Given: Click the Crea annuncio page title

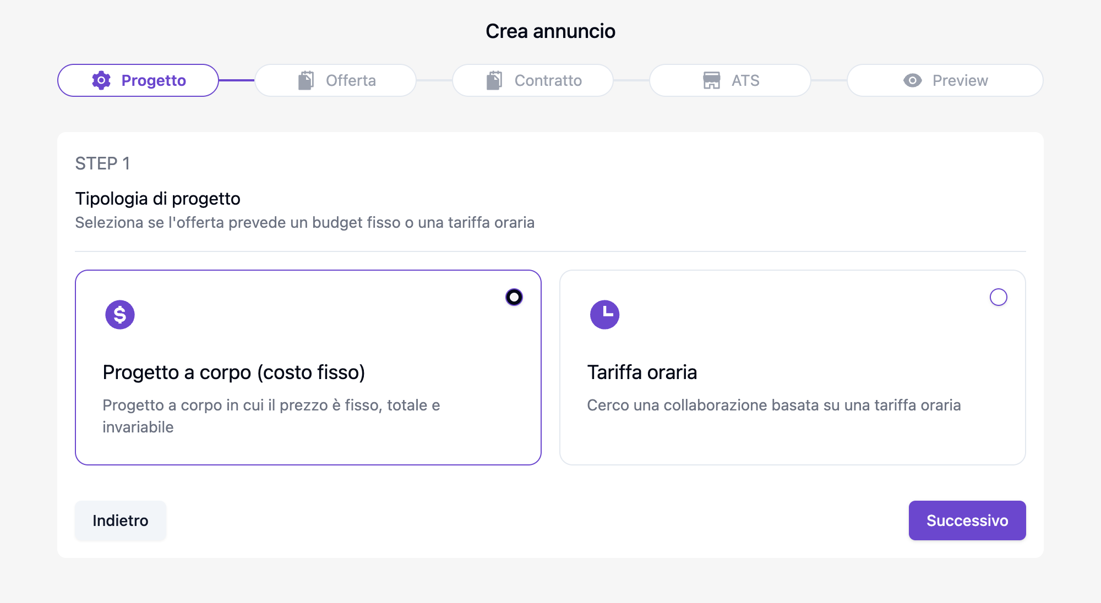Looking at the screenshot, I should click(x=550, y=31).
